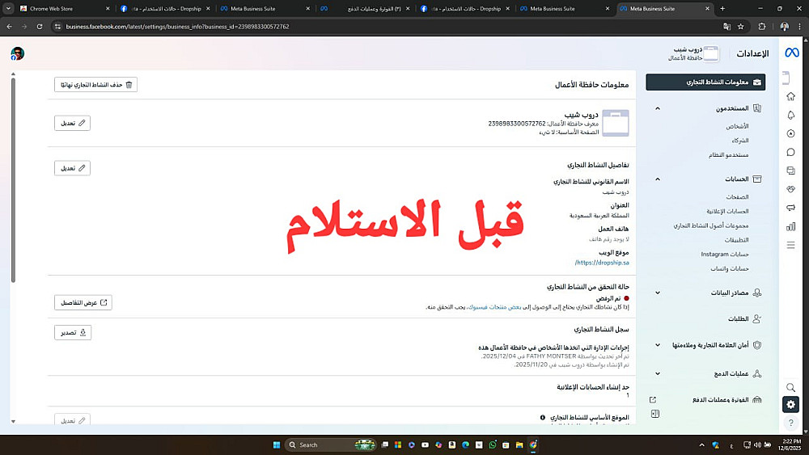Open notifications bell in side rail

[790, 115]
